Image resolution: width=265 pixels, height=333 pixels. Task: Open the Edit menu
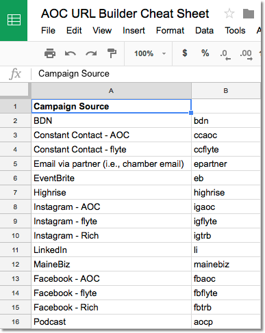pyautogui.click(x=74, y=31)
